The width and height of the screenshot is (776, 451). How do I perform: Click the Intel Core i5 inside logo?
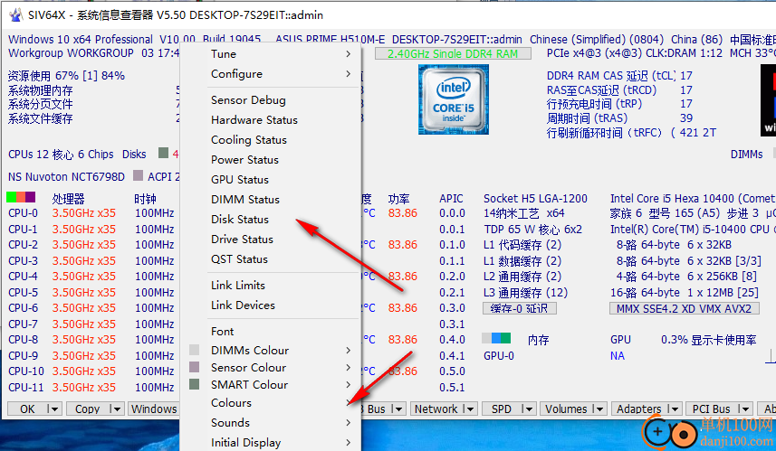tap(454, 99)
